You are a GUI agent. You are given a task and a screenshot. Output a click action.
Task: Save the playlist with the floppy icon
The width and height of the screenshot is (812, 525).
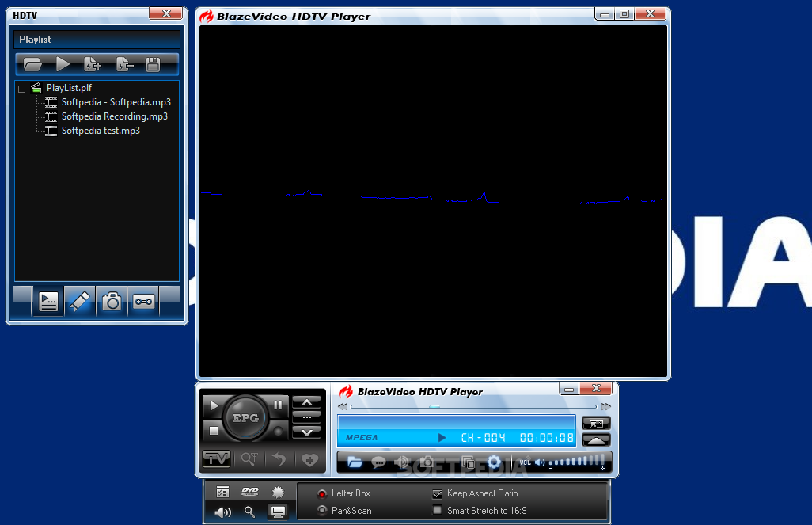[x=153, y=64]
